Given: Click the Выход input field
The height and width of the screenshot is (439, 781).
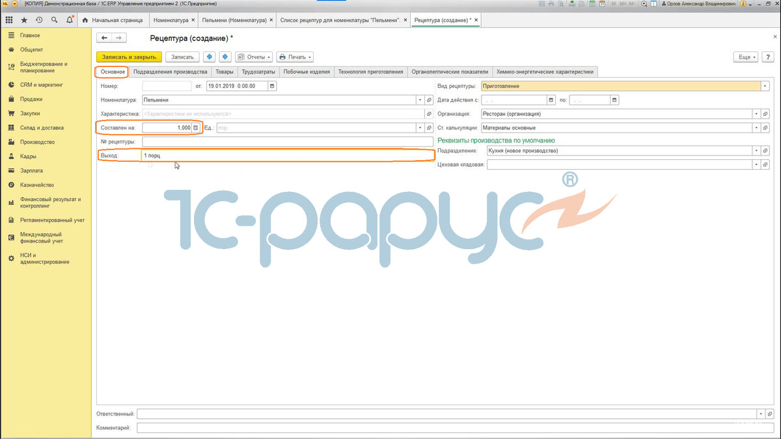Looking at the screenshot, I should point(287,155).
